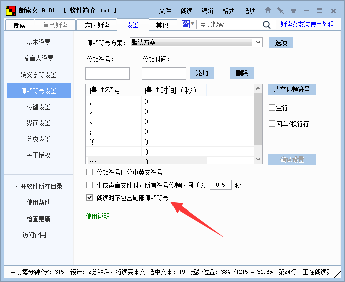Click the Baidu paw search engine icon
Image resolution: width=345 pixels, height=282 pixels.
185,24
